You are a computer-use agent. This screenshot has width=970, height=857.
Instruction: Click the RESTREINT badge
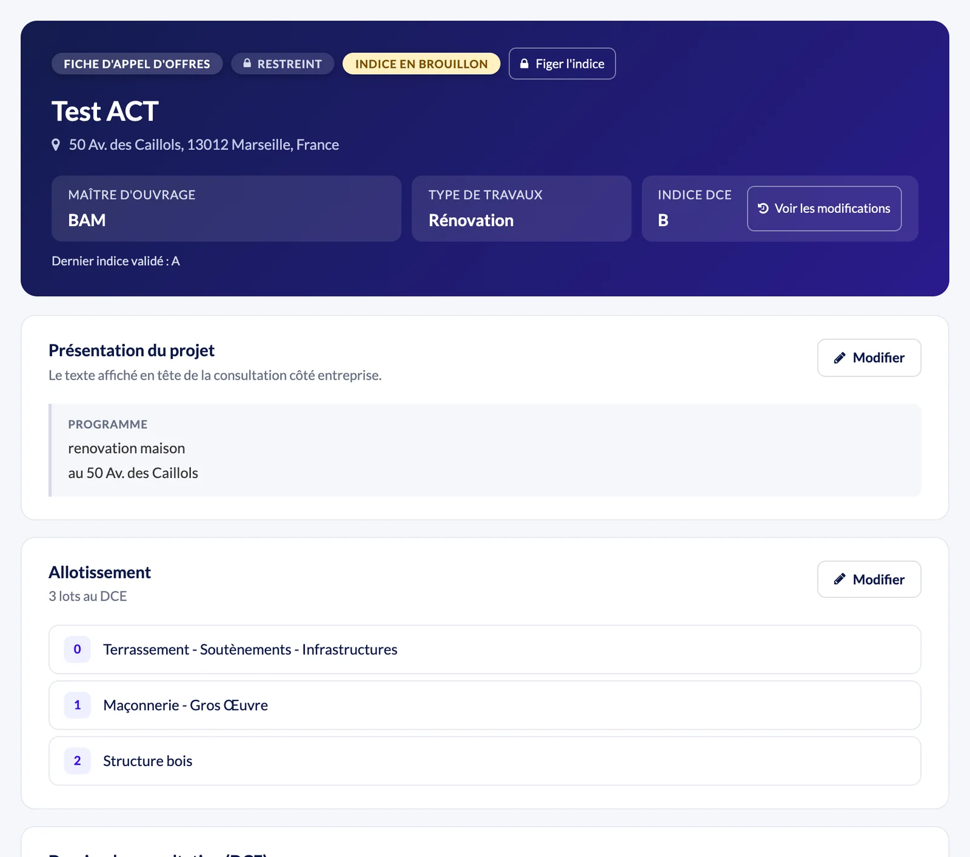[x=283, y=64]
